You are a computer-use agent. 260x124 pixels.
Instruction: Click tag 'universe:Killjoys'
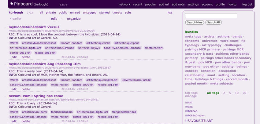[89, 48]
